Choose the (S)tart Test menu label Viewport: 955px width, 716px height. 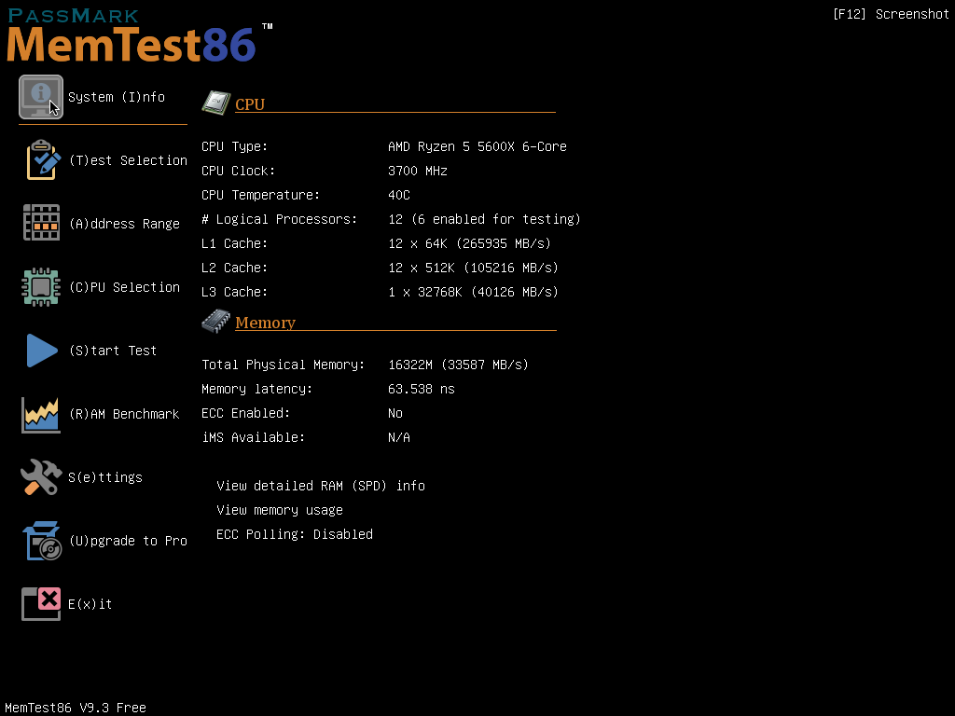[x=113, y=351]
